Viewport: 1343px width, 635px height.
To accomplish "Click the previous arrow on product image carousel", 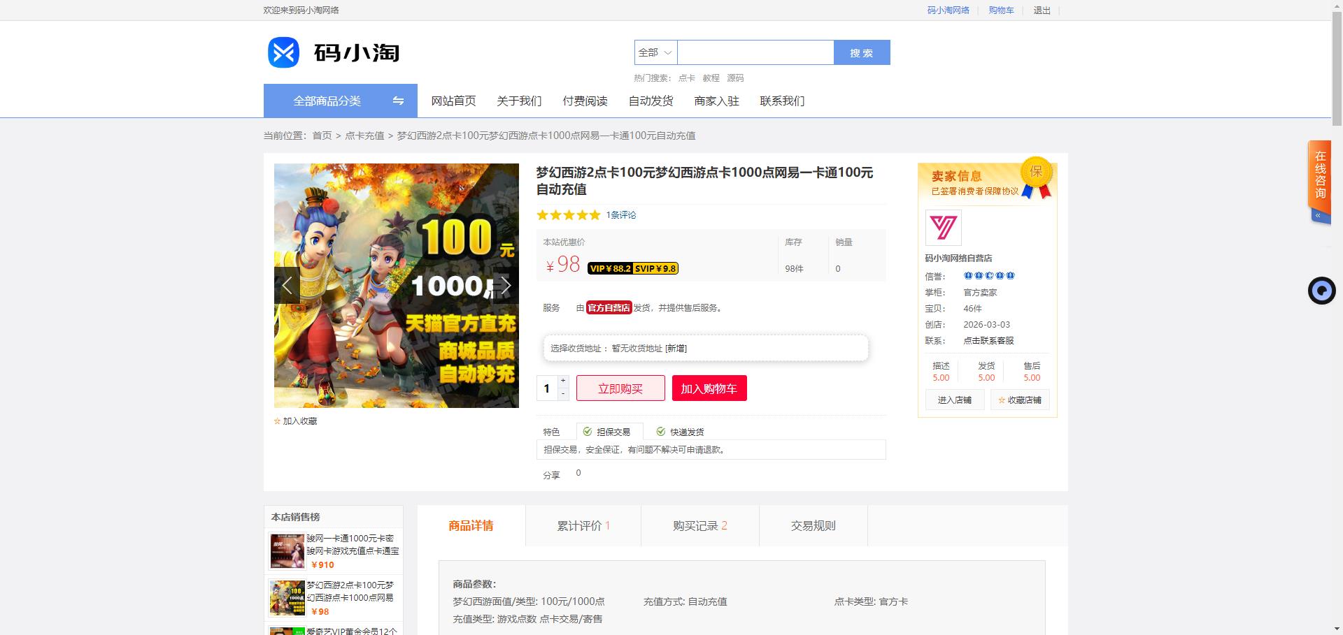I will point(287,285).
